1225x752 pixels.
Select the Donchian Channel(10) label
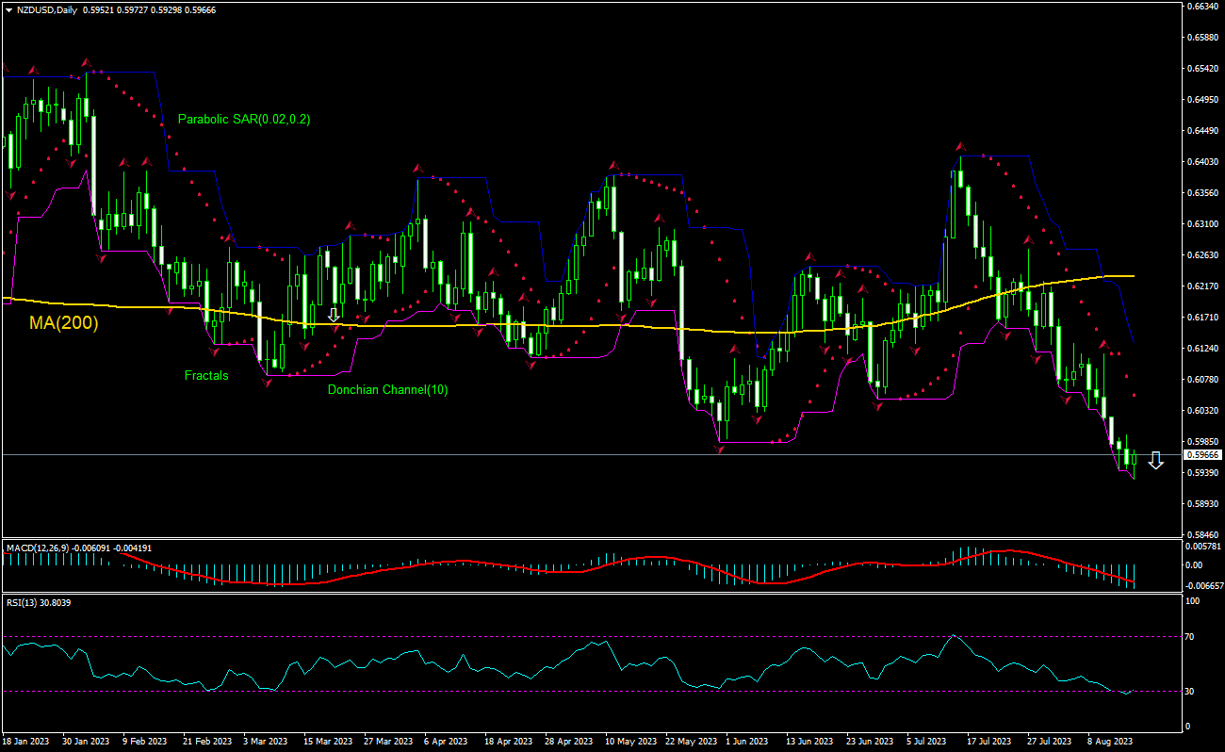tap(387, 389)
